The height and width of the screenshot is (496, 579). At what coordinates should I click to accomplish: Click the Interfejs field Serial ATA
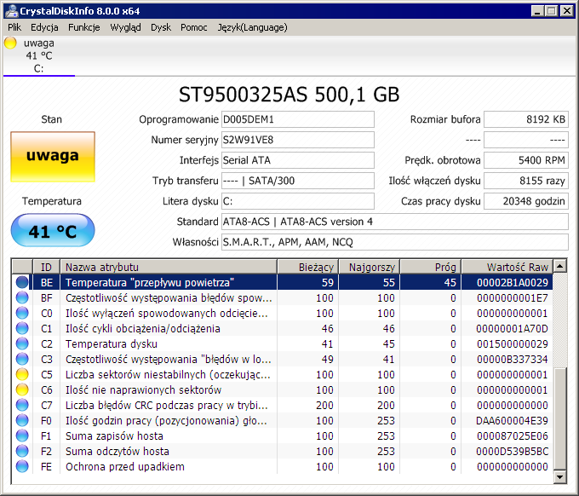click(x=298, y=160)
